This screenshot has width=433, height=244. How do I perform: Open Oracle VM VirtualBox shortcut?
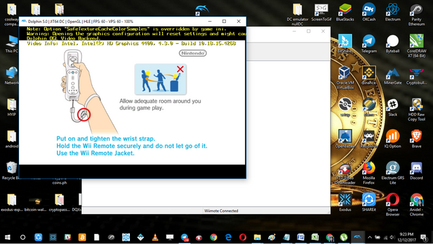point(345,78)
